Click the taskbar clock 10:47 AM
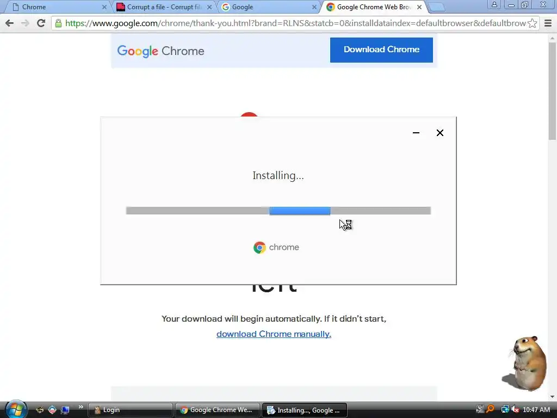Image resolution: width=557 pixels, height=418 pixels. [x=536, y=410]
